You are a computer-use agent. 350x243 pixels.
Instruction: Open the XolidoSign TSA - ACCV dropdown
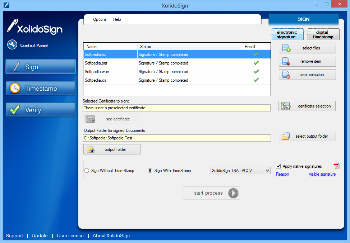[x=240, y=171]
